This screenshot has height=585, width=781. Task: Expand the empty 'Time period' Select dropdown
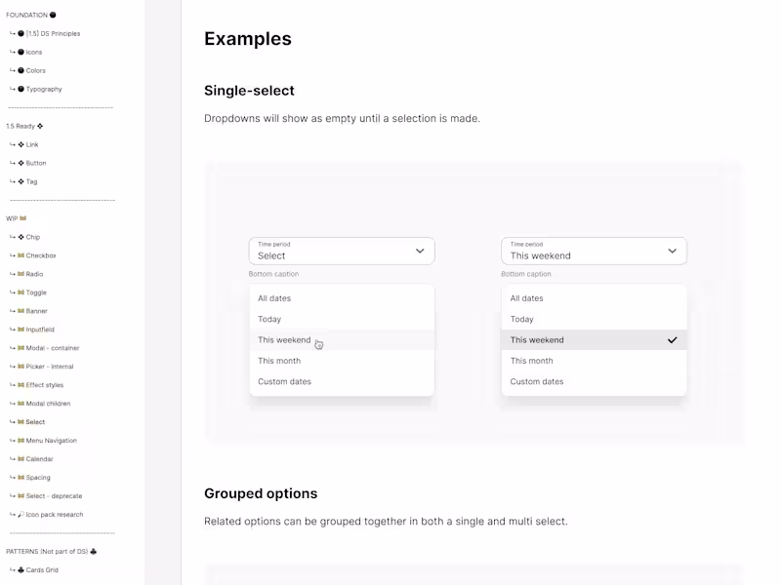341,251
